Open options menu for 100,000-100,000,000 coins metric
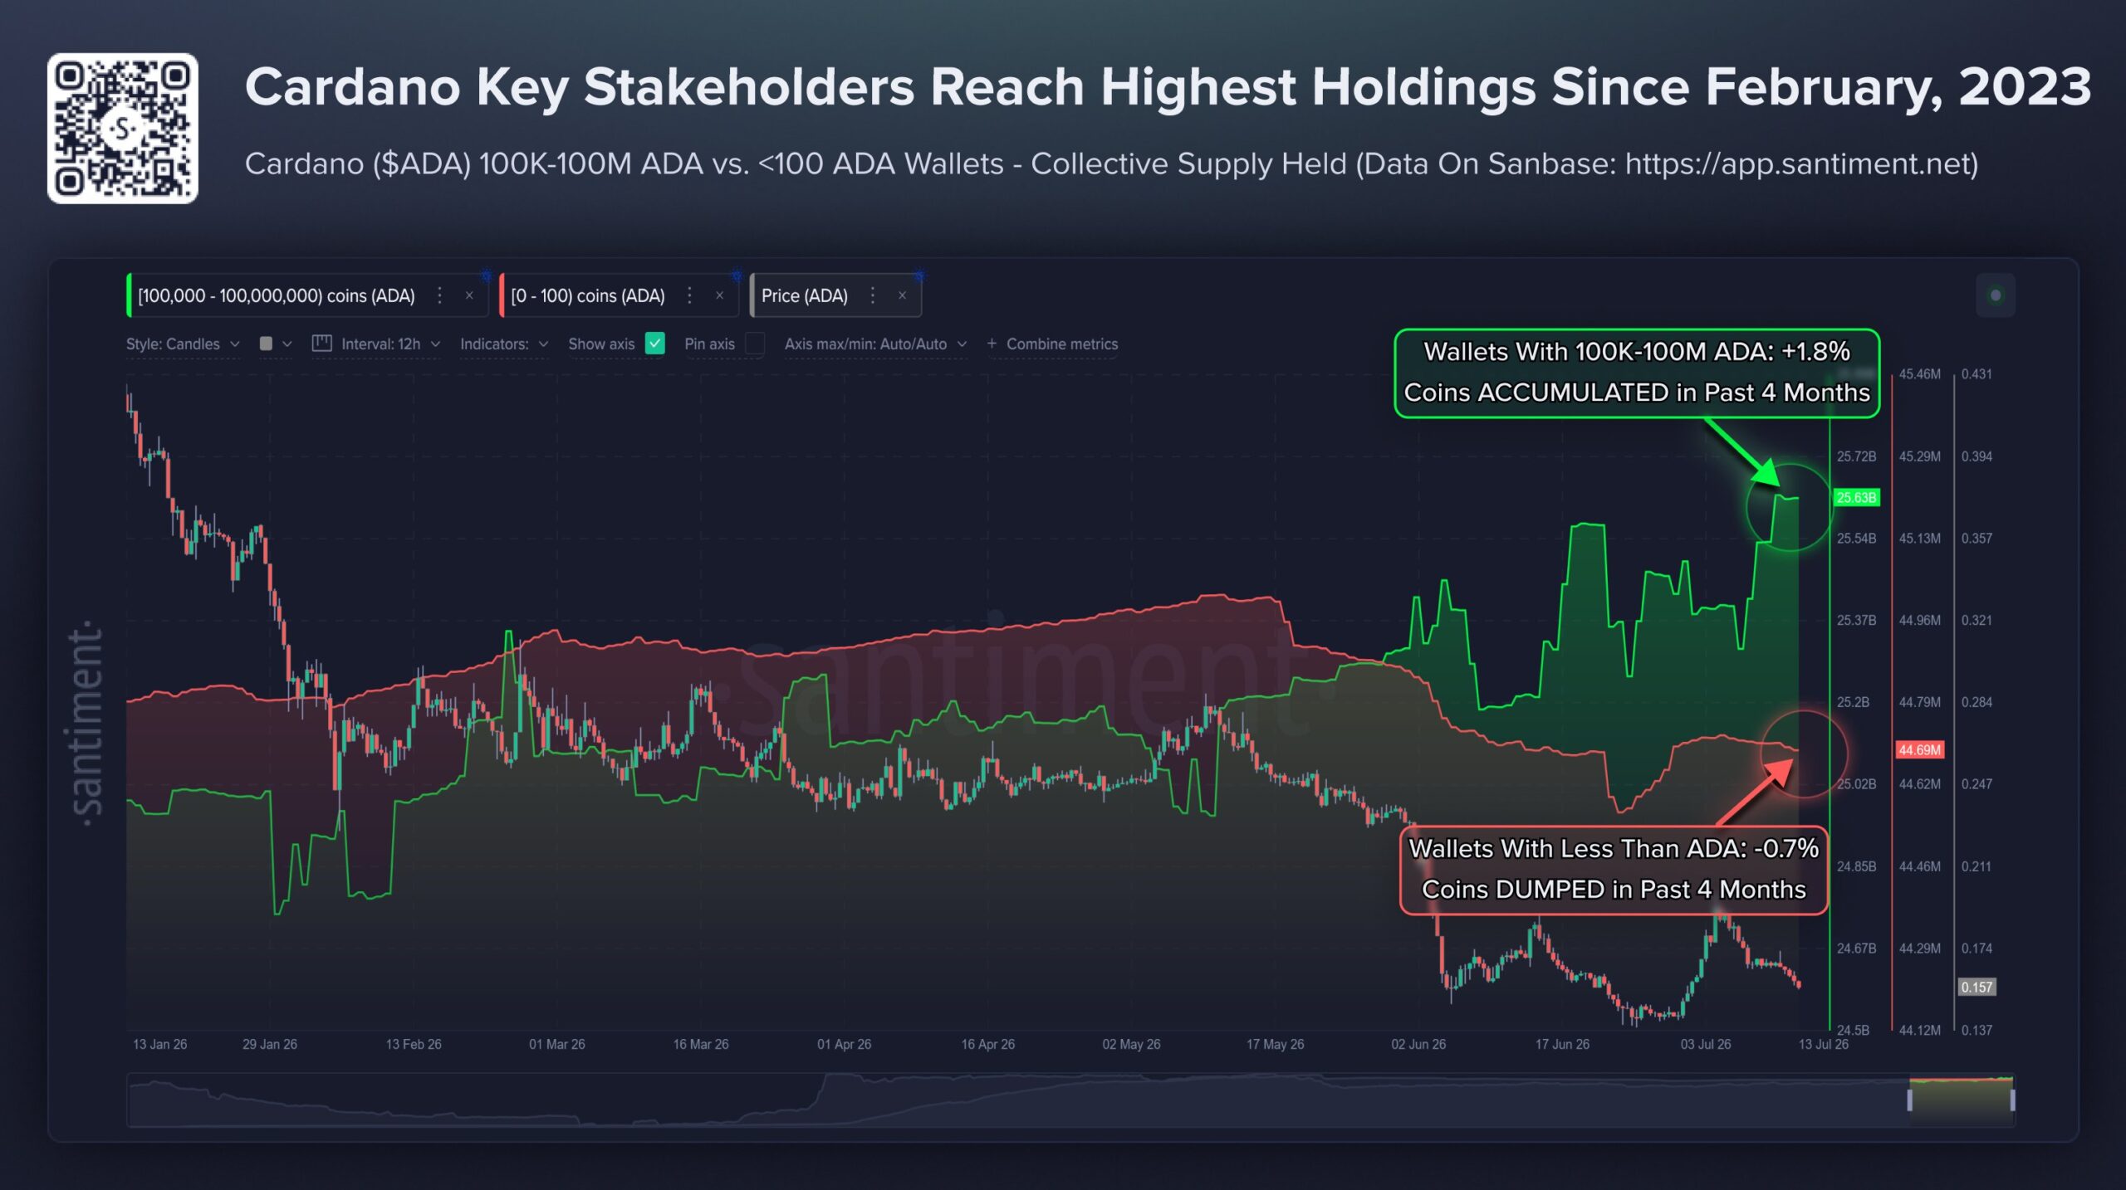 [x=440, y=295]
